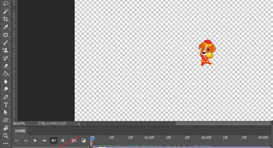This screenshot has width=273, height=148.
Task: Select the Lasso tool
Action: point(6,3)
